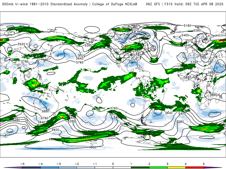Screen dimensions: 226x169
Task: Click the 'F315' forecast hour text
Action: [x=168, y=4]
